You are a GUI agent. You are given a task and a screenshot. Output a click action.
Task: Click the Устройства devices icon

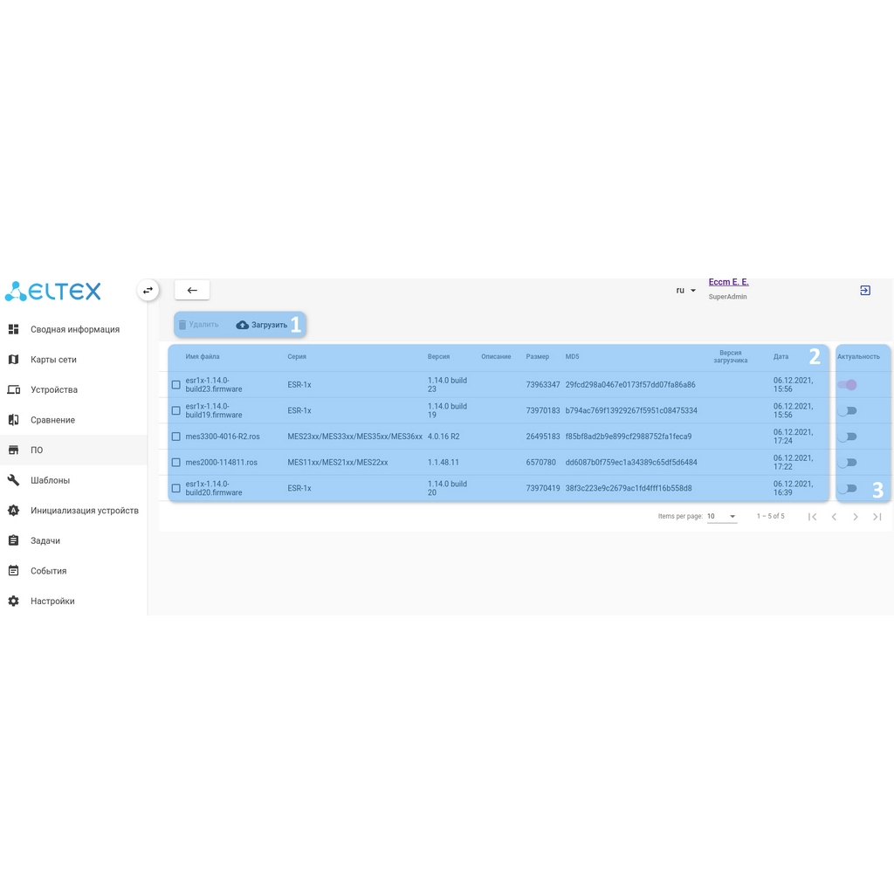(x=14, y=389)
